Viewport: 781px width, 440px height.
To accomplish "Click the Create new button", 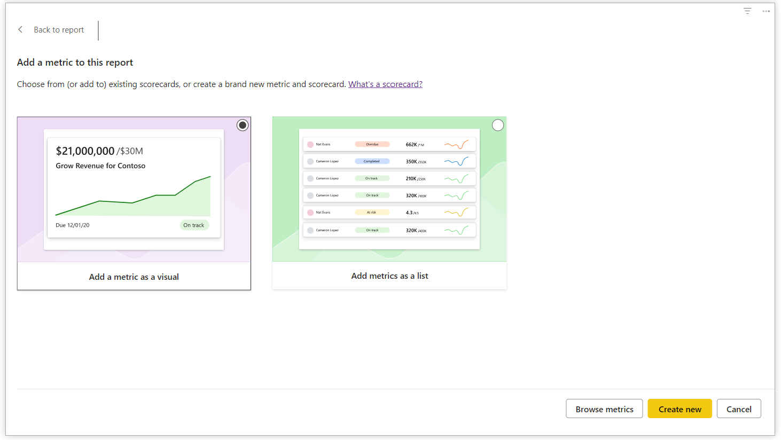I will pos(680,408).
